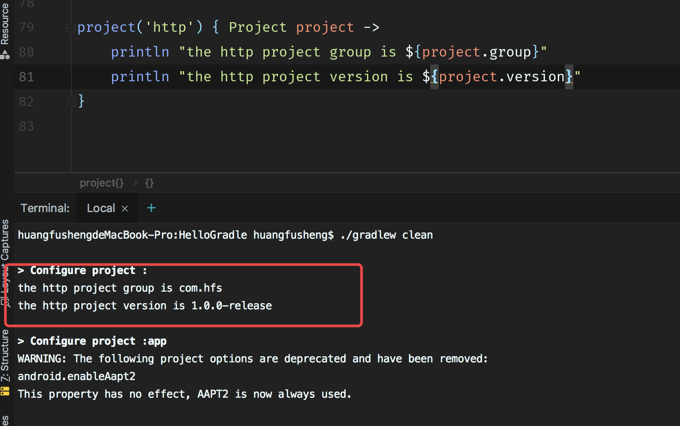Click 'the http project version is 1.0.0-release' output

click(x=145, y=306)
